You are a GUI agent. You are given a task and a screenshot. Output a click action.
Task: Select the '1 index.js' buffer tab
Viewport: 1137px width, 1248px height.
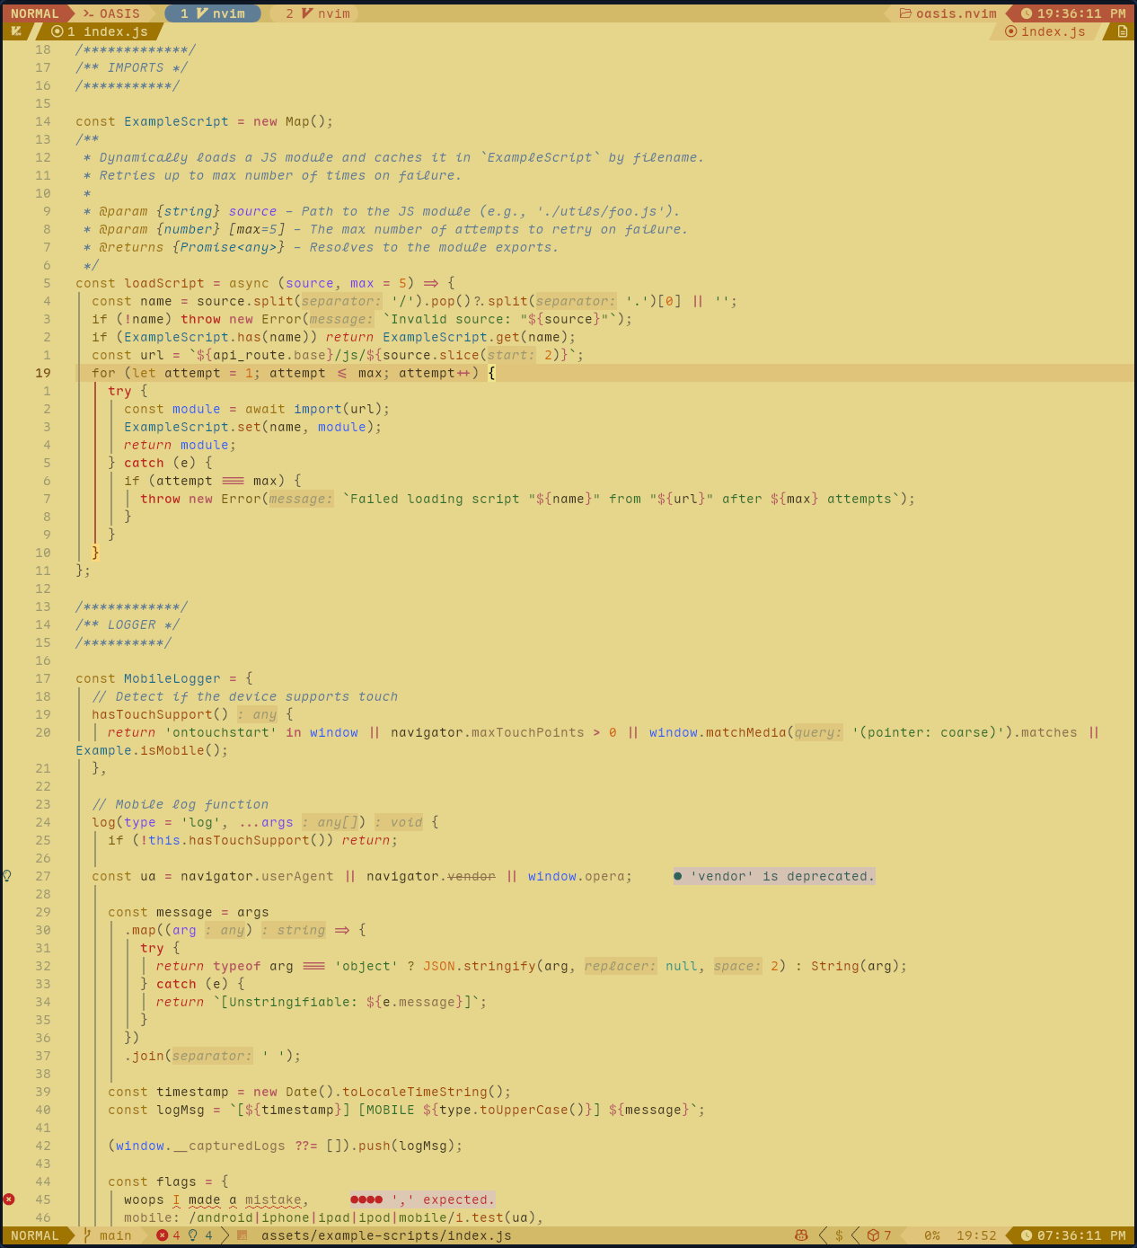pos(100,31)
